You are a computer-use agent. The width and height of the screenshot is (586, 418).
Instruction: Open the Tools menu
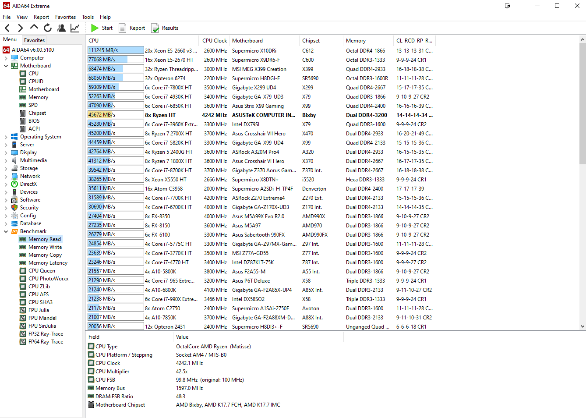(x=88, y=17)
